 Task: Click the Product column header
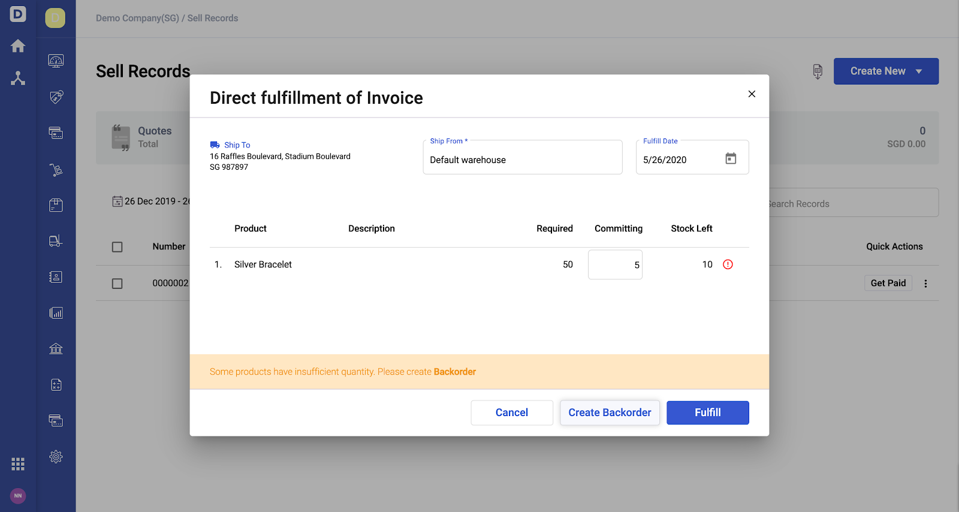(251, 228)
